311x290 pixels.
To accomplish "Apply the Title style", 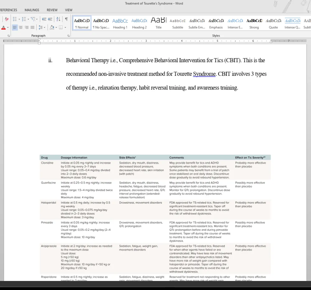I will click(x=159, y=23).
